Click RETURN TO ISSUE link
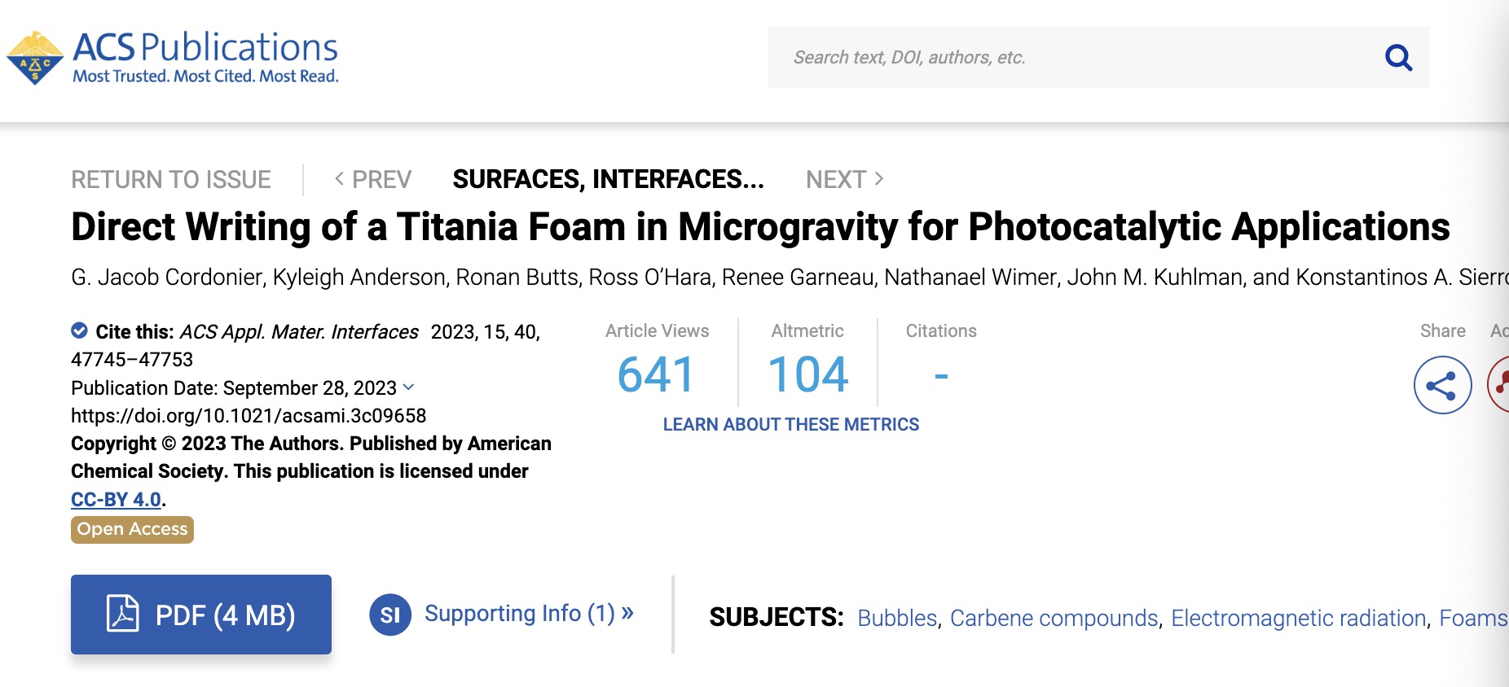This screenshot has width=1509, height=687. click(x=171, y=179)
